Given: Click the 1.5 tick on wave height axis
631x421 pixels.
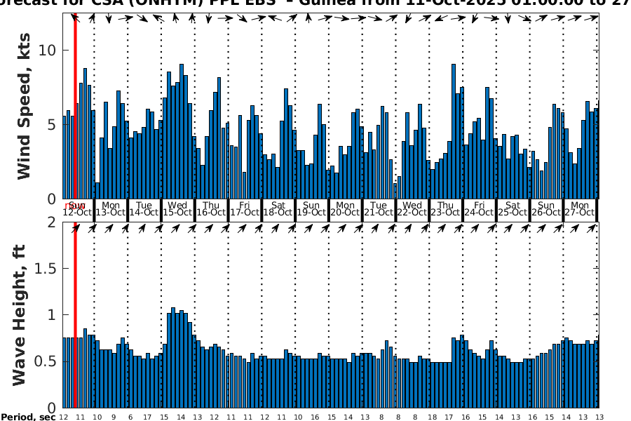Looking at the screenshot, I should click(48, 269).
